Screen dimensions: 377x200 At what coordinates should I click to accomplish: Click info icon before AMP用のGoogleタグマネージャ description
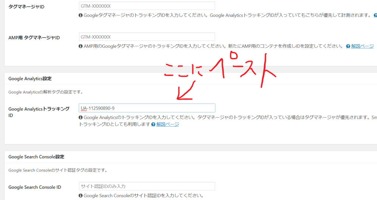click(81, 46)
